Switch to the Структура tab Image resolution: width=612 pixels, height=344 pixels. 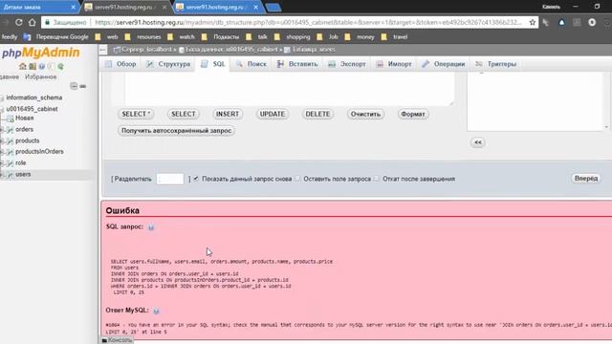pyautogui.click(x=168, y=64)
